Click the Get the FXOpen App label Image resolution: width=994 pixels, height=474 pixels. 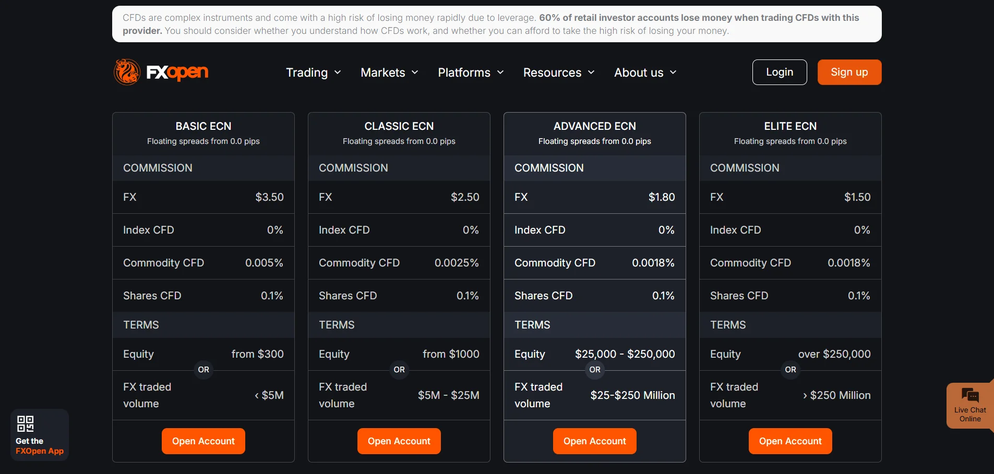click(x=40, y=446)
